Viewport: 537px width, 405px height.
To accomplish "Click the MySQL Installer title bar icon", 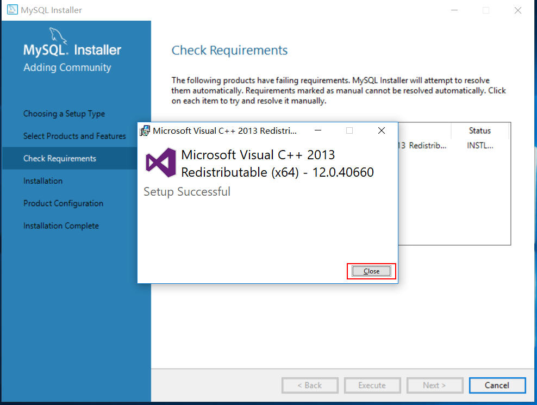I will (x=13, y=10).
